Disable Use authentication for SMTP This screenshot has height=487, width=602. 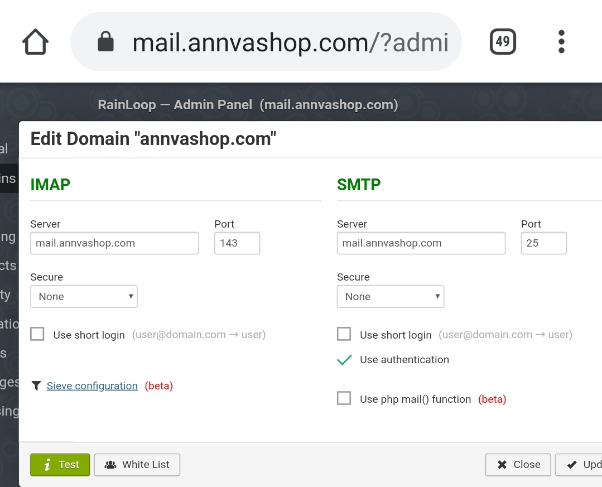[344, 360]
